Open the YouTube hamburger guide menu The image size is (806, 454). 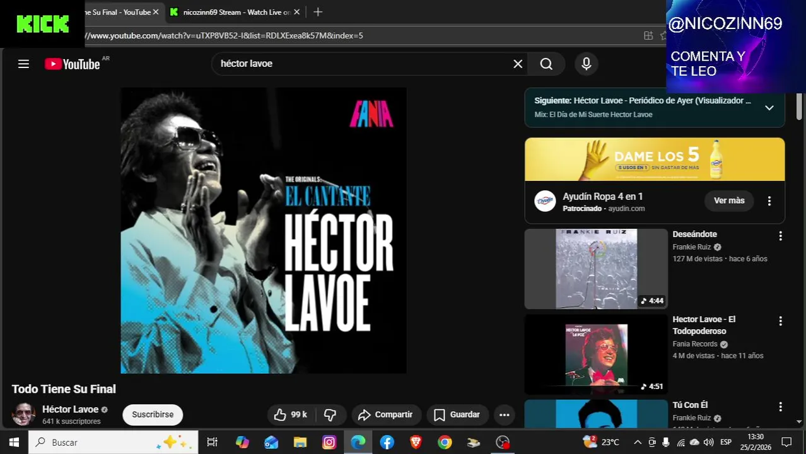pyautogui.click(x=23, y=64)
